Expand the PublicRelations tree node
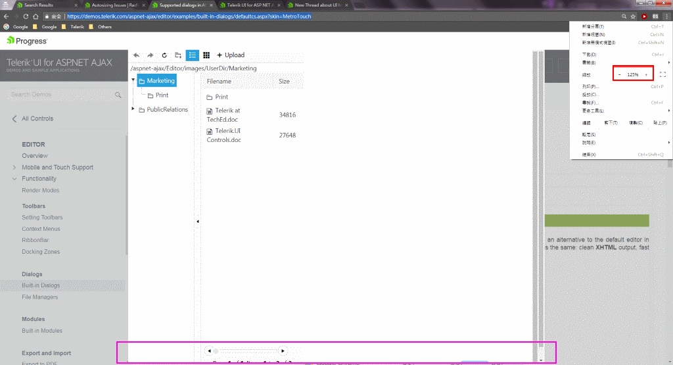Screen dimensions: 673x365 pyautogui.click(x=133, y=109)
